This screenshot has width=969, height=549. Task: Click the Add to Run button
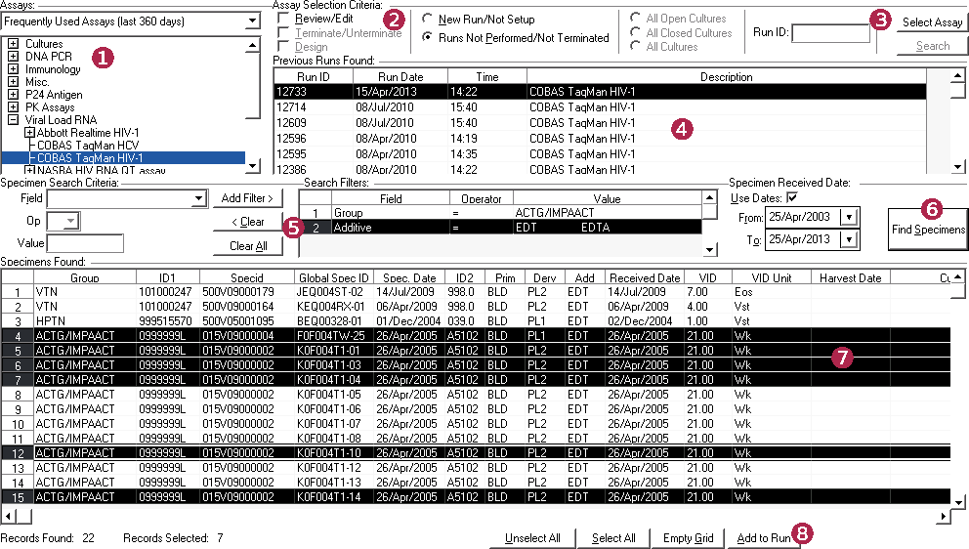(764, 538)
